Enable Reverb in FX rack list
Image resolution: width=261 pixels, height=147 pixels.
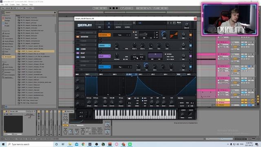tap(78, 65)
